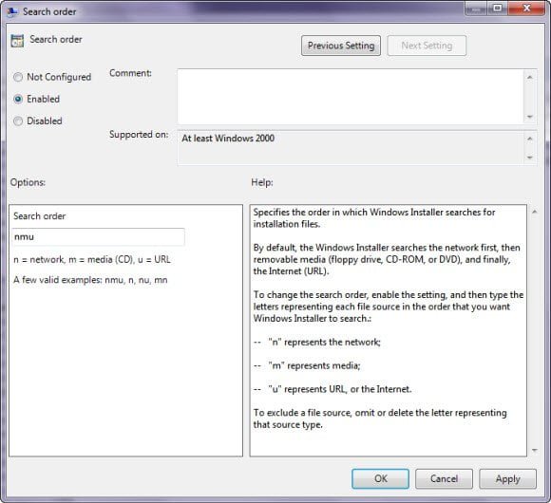Minimize the Search order window
Screen dimensions: 551x503
pyautogui.click(x=475, y=8)
